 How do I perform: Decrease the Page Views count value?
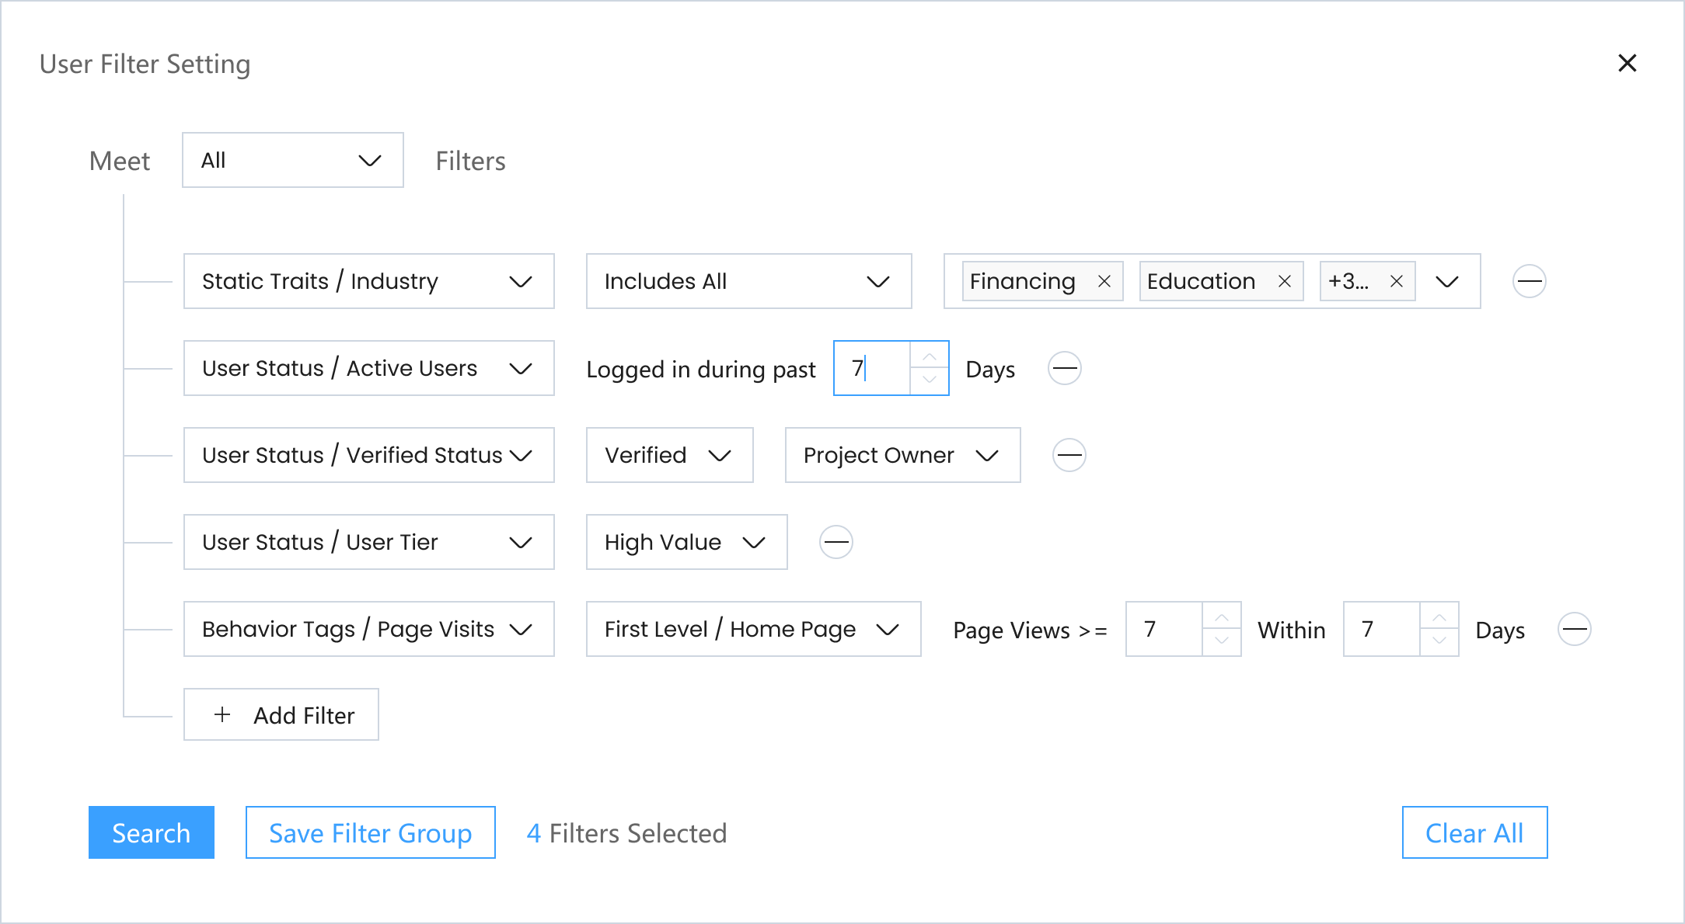[1221, 641]
